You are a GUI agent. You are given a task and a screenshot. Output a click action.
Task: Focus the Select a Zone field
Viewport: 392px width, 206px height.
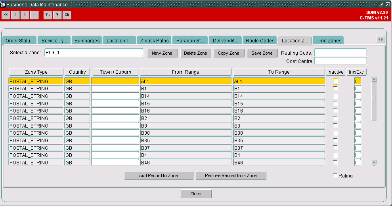[x=94, y=53]
